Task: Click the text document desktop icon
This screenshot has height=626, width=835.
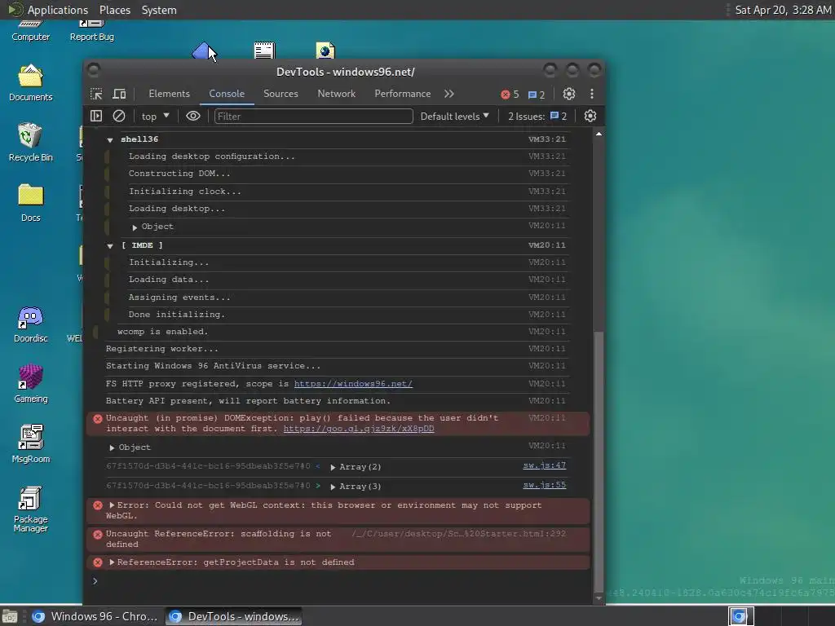Action: tap(264, 51)
